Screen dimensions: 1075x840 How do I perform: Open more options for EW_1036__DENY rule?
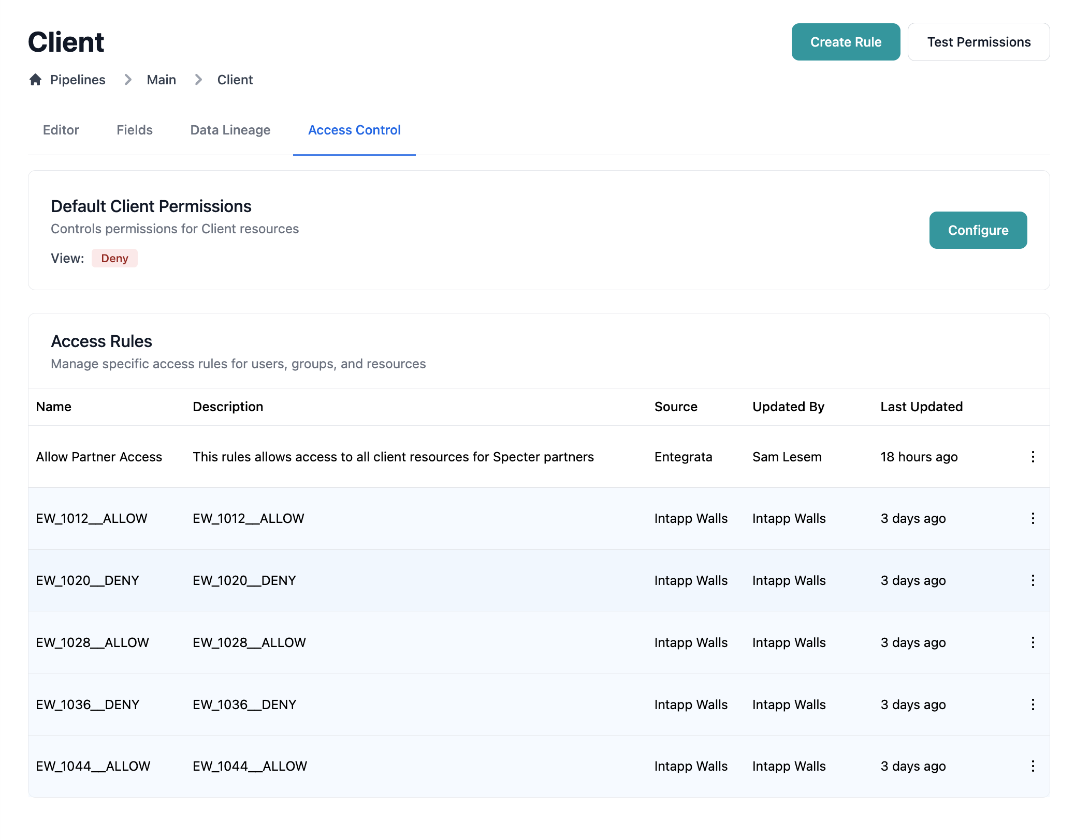(x=1033, y=704)
